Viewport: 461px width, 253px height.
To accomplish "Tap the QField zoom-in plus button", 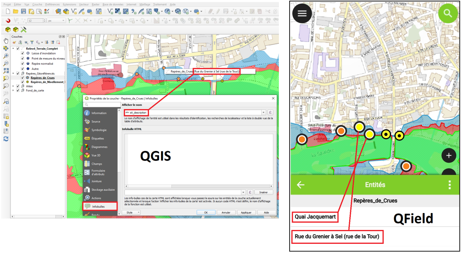I will (449, 156).
